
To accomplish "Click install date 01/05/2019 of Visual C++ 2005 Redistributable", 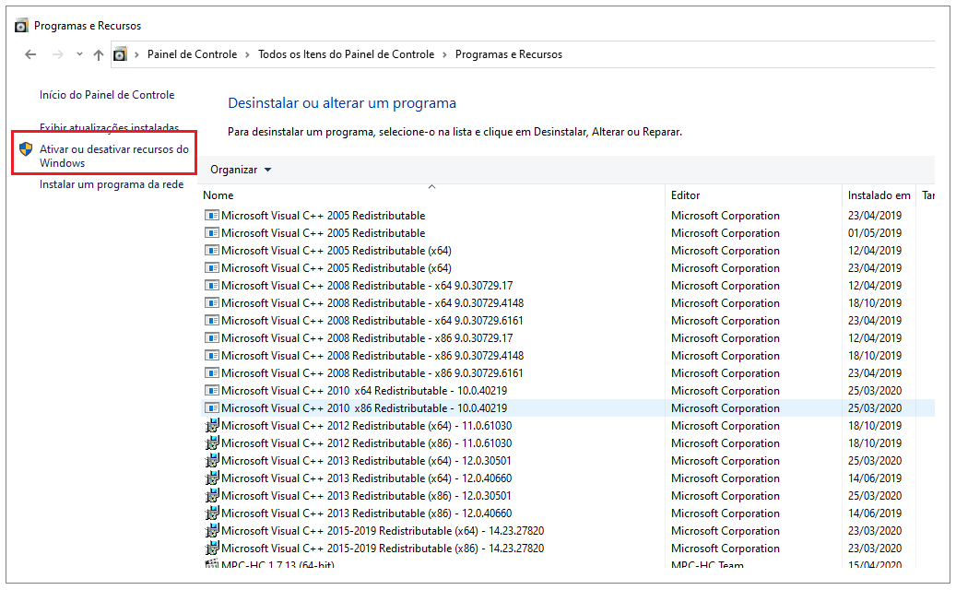I will 874,233.
